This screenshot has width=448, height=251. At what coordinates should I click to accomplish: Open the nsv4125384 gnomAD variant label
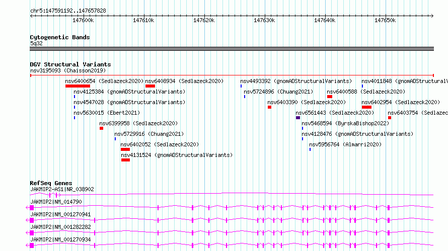click(129, 92)
